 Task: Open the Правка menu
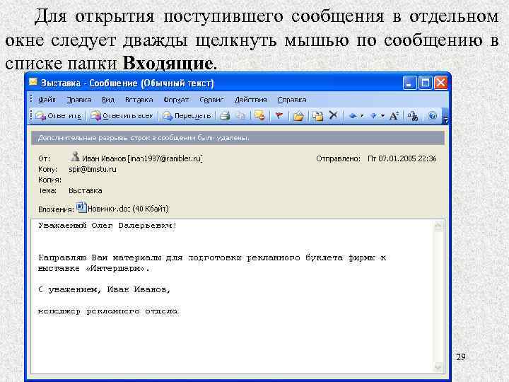[x=79, y=100]
